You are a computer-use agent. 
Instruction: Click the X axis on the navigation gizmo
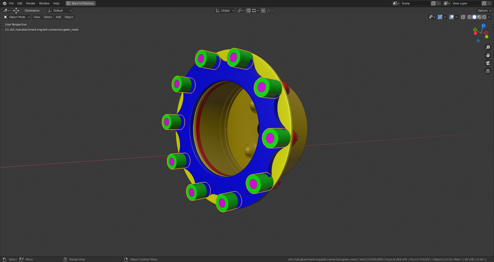(x=486, y=33)
